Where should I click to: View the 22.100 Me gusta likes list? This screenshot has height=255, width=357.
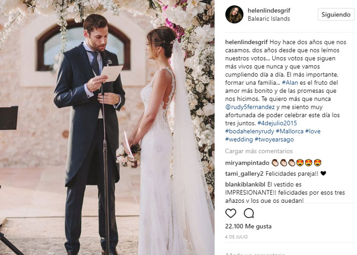click(248, 226)
